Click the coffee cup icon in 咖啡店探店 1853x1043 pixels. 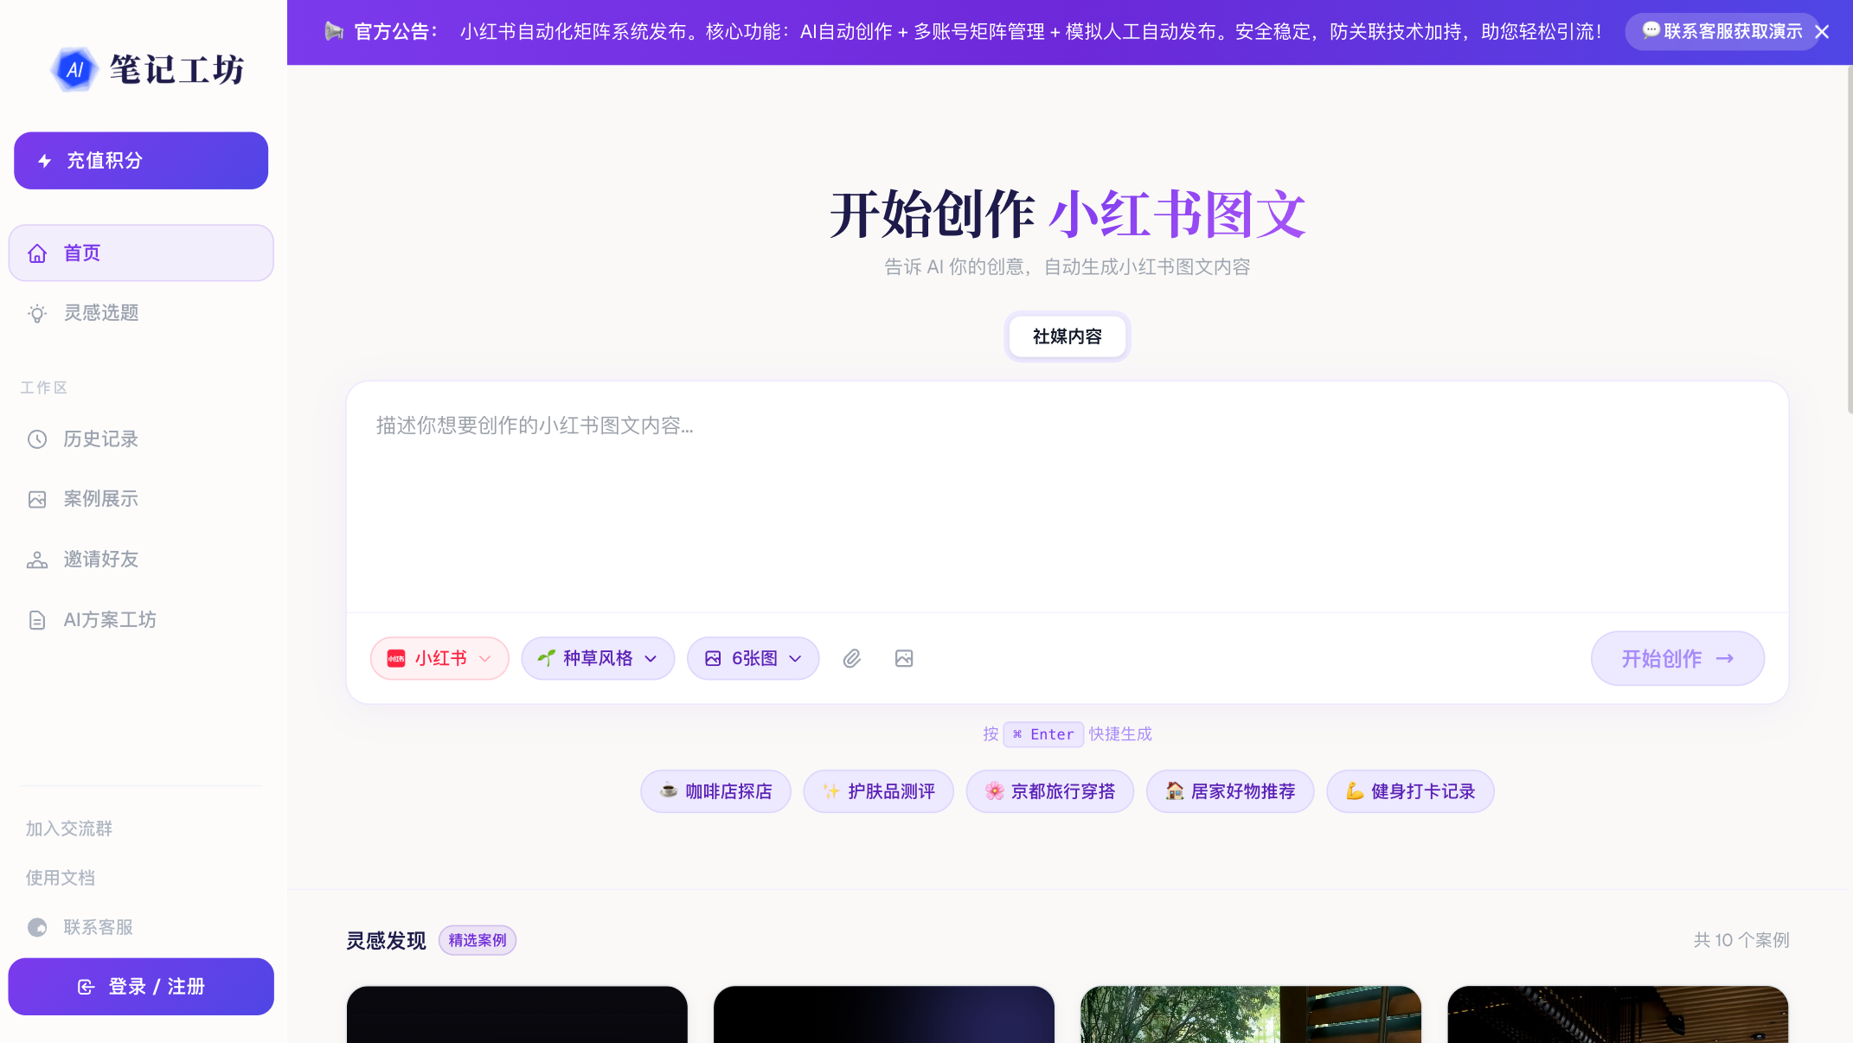pyautogui.click(x=669, y=790)
